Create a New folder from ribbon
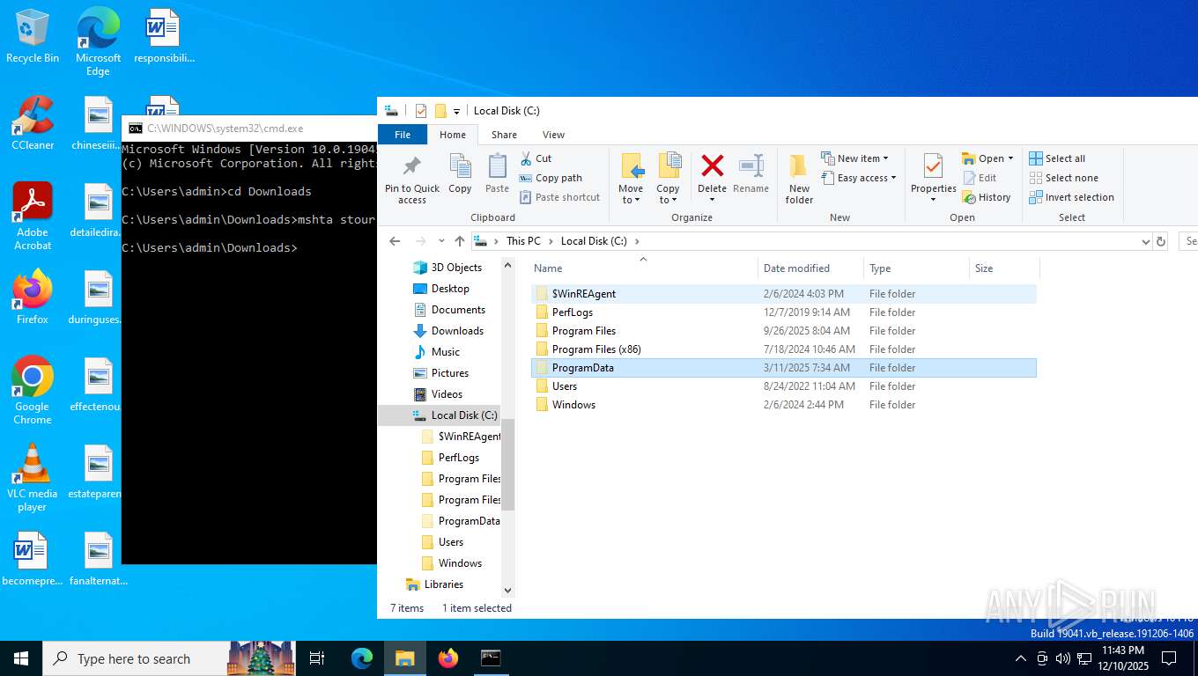This screenshot has width=1198, height=676. [x=799, y=180]
